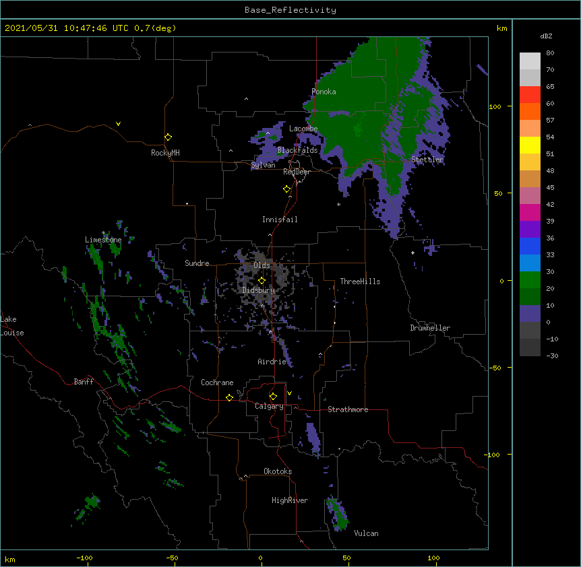This screenshot has height=567, width=581.
Task: Click the Vulcan town label
Action: coord(366,533)
